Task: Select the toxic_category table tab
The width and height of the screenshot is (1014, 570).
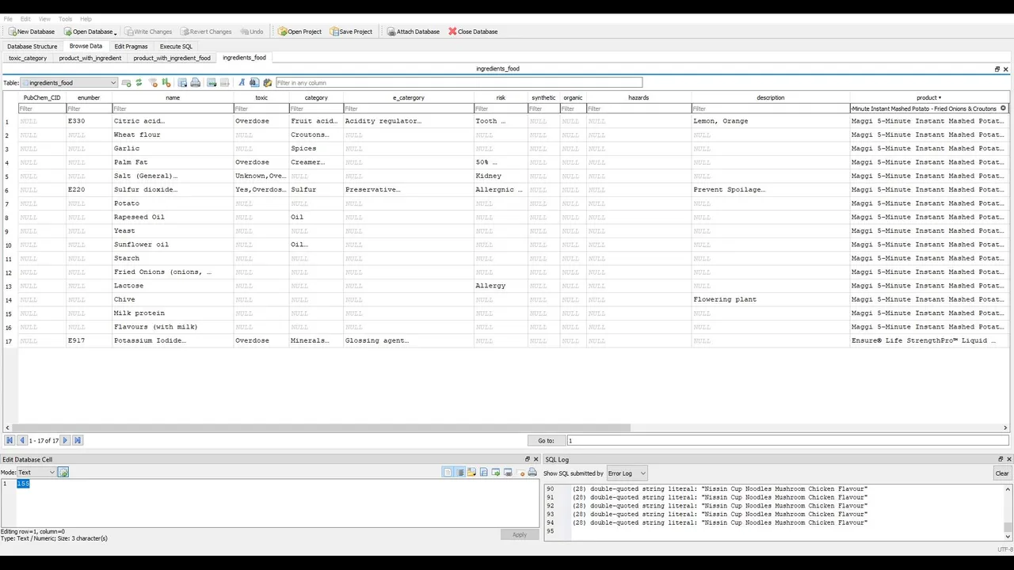Action: point(28,58)
